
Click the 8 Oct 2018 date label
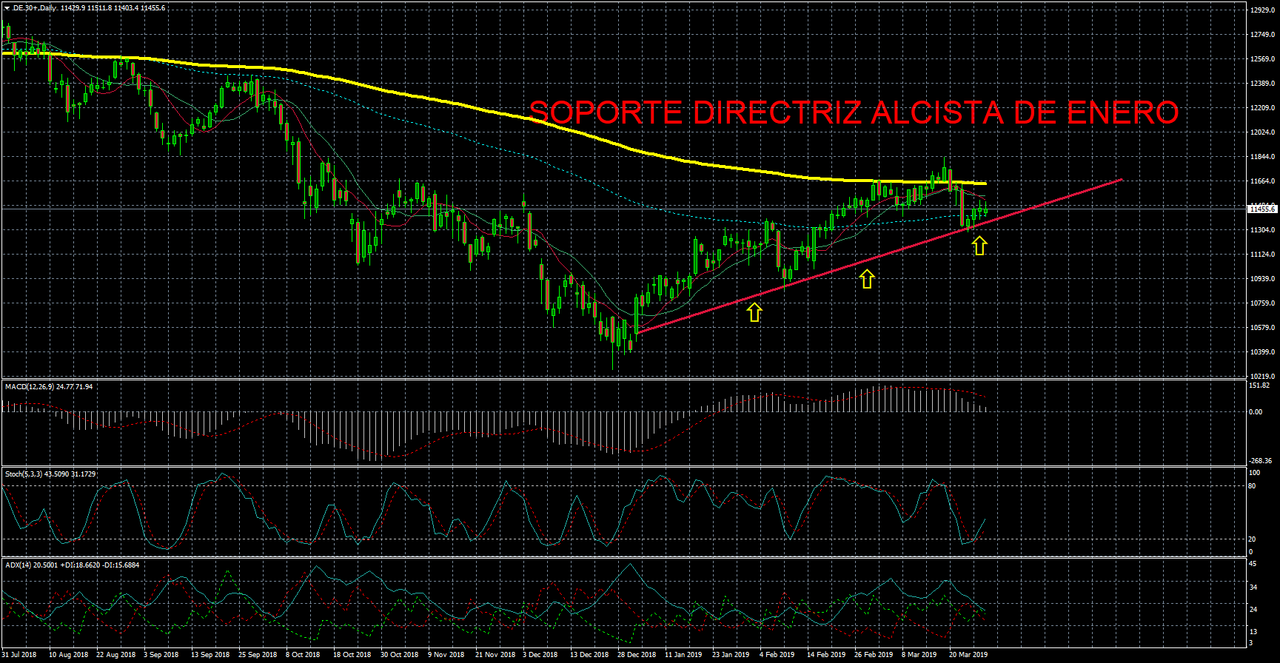(x=303, y=655)
